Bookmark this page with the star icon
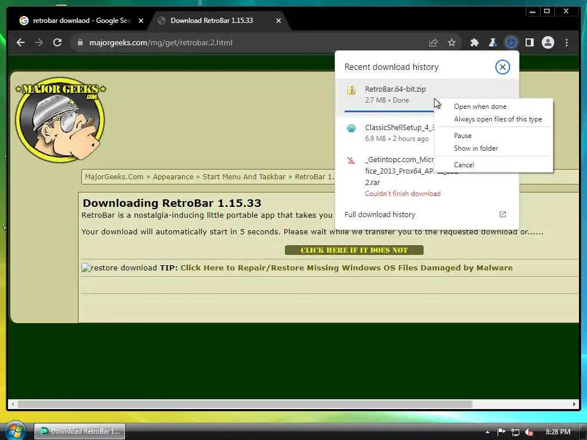587x440 pixels. [x=452, y=42]
